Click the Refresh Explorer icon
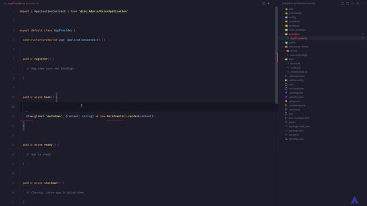367x206 pixels. coord(353,3)
